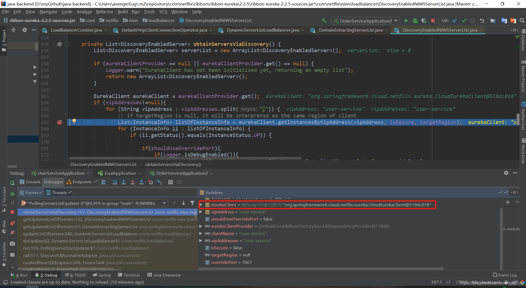Open the VCS menu
Image resolution: width=526 pixels, height=288 pixels.
pyautogui.click(x=163, y=12)
